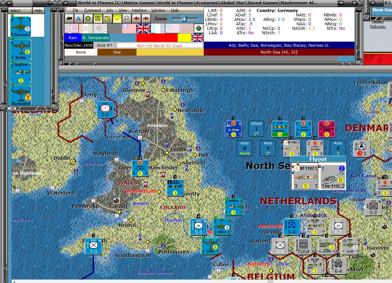Click the 7-3 infantry unit in southwest England
Image resolution: width=392 pixels, height=283 pixels.
pyautogui.click(x=94, y=247)
